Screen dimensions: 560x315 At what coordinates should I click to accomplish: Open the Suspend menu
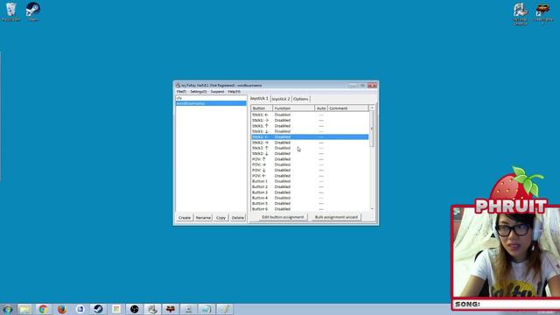[217, 92]
